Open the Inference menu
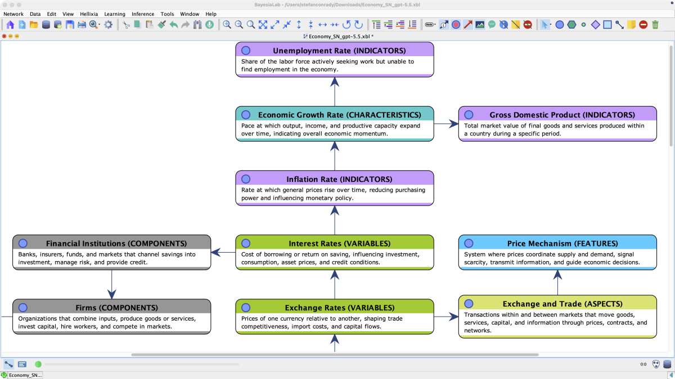Viewport: 675px width, 379px height. (x=143, y=14)
